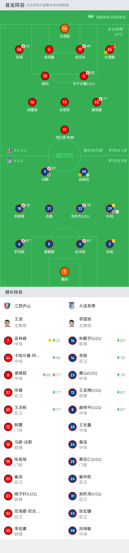Open 闫鹏 number 9 player badge
The width and height of the screenshot is (129, 553).
point(45,172)
